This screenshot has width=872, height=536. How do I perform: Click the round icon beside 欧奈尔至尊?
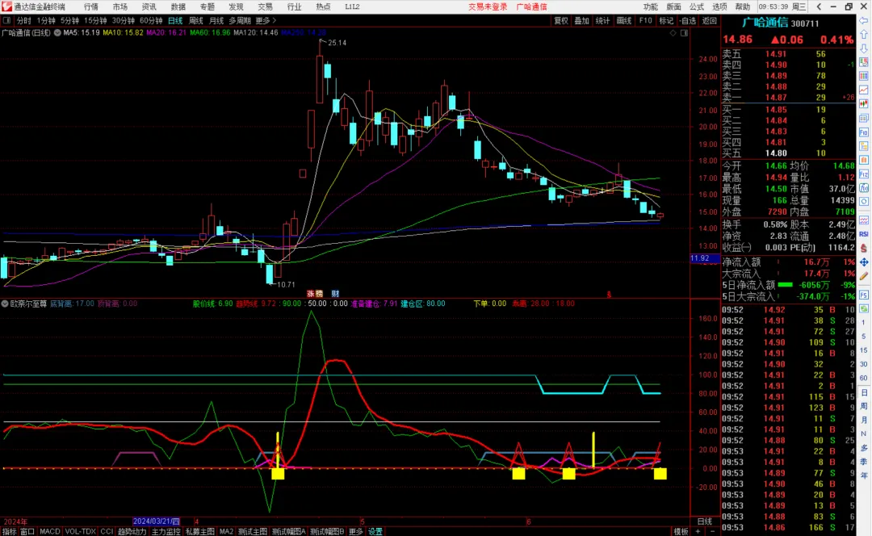pyautogui.click(x=5, y=304)
